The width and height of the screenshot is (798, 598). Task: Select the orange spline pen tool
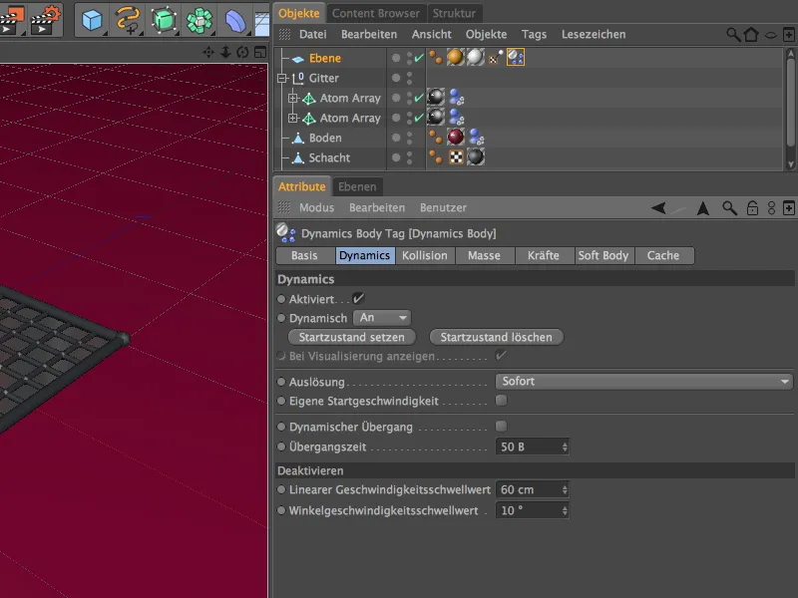128,20
